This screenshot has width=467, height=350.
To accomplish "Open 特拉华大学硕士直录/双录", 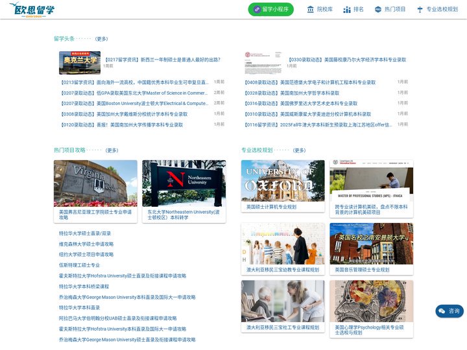I will (x=85, y=233).
